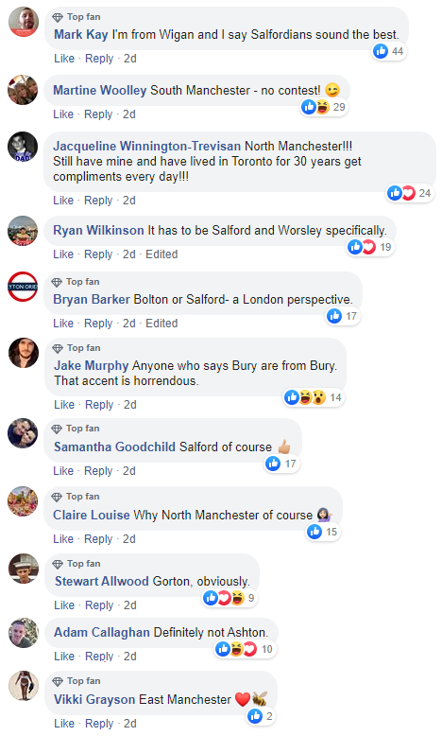
Task: Click the like icon on Vikki Grayson's comment
Action: coord(254,716)
